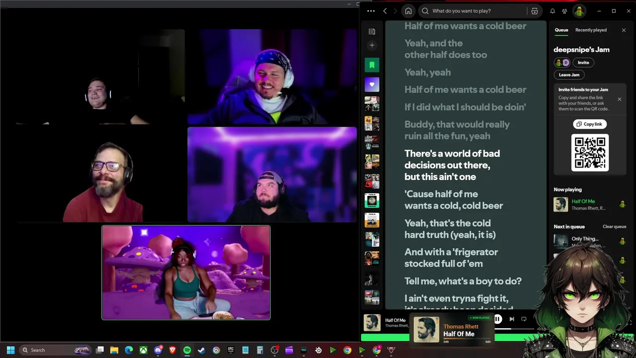Jump to lyric 'Yeah, yeah'
The image size is (636, 358).
click(428, 72)
